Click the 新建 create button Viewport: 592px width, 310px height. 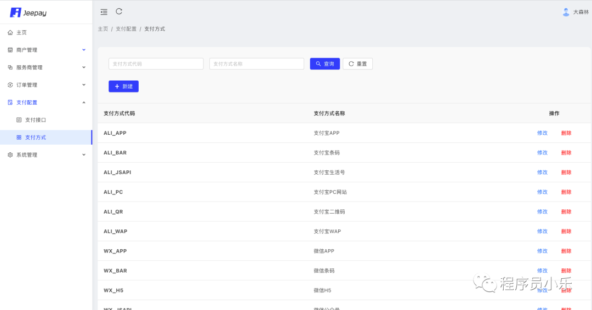point(123,87)
